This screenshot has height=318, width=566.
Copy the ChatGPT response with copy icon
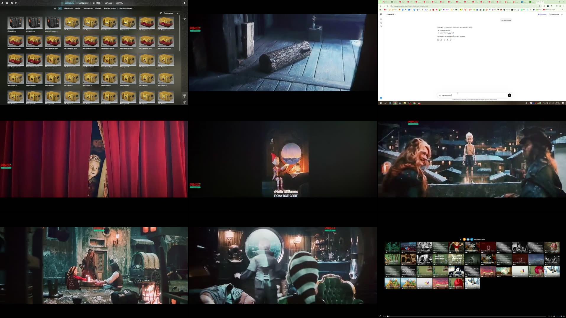(438, 40)
